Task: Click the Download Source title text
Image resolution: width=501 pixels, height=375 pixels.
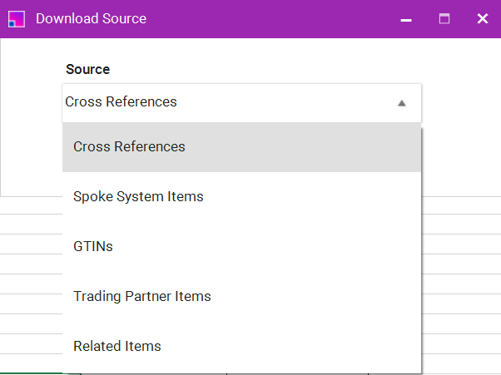Action: click(x=91, y=18)
